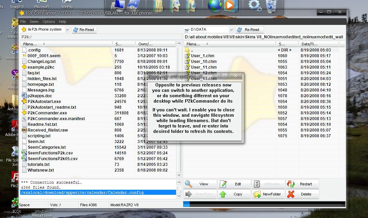
Task: Sort left panel by Owner column
Action: [155, 44]
